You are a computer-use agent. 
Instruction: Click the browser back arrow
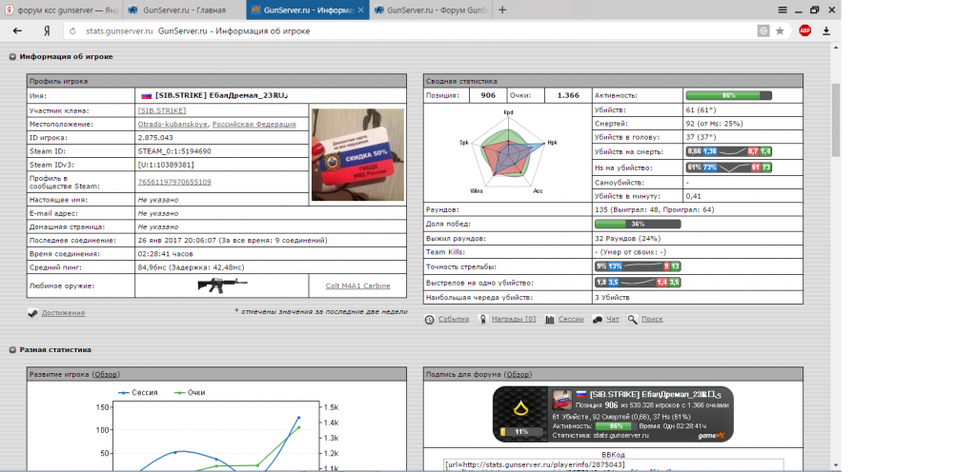[x=17, y=30]
